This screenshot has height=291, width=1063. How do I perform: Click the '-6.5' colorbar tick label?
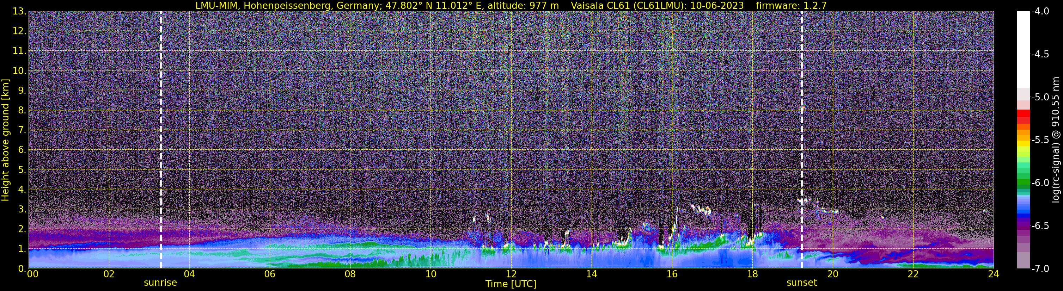click(1040, 226)
